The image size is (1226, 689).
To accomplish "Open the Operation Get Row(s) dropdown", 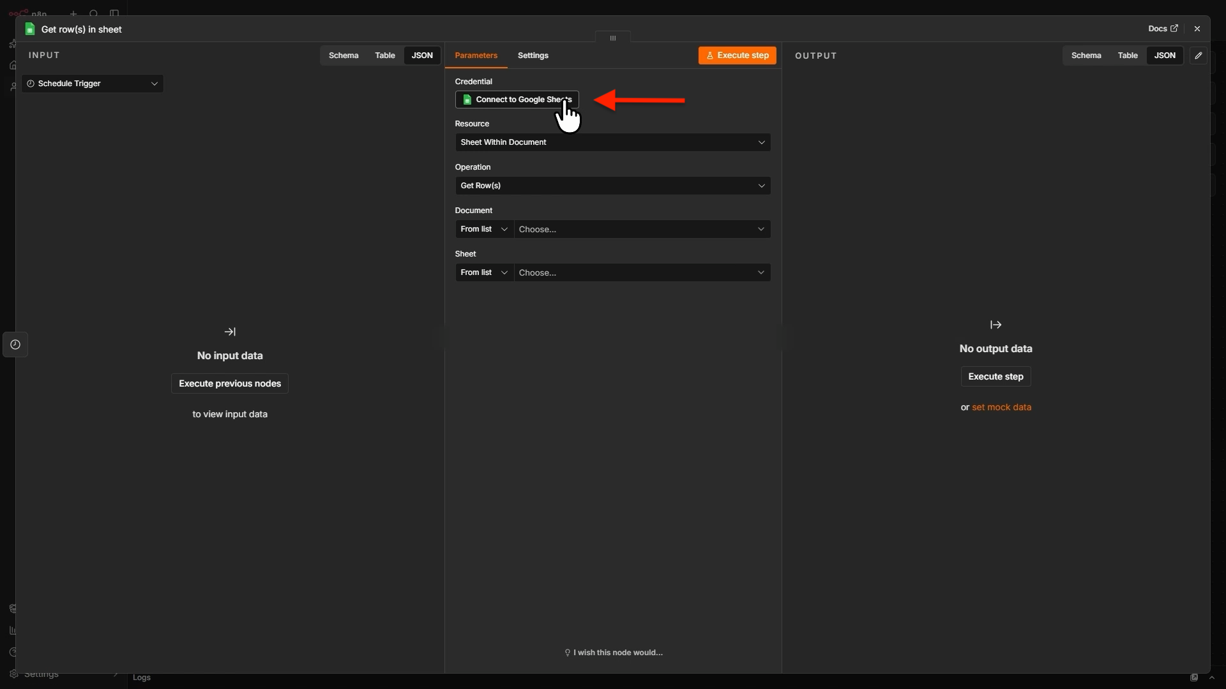I will tap(612, 186).
